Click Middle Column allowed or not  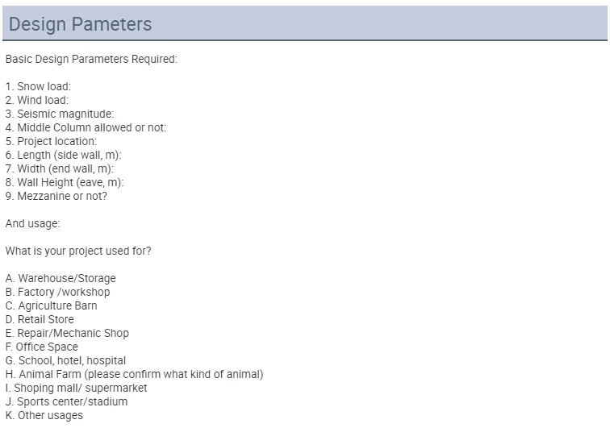[x=86, y=127]
